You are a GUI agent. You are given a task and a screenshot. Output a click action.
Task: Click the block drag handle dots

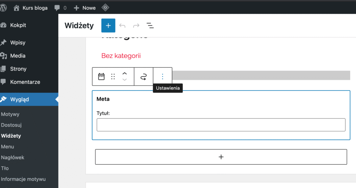[113, 77]
